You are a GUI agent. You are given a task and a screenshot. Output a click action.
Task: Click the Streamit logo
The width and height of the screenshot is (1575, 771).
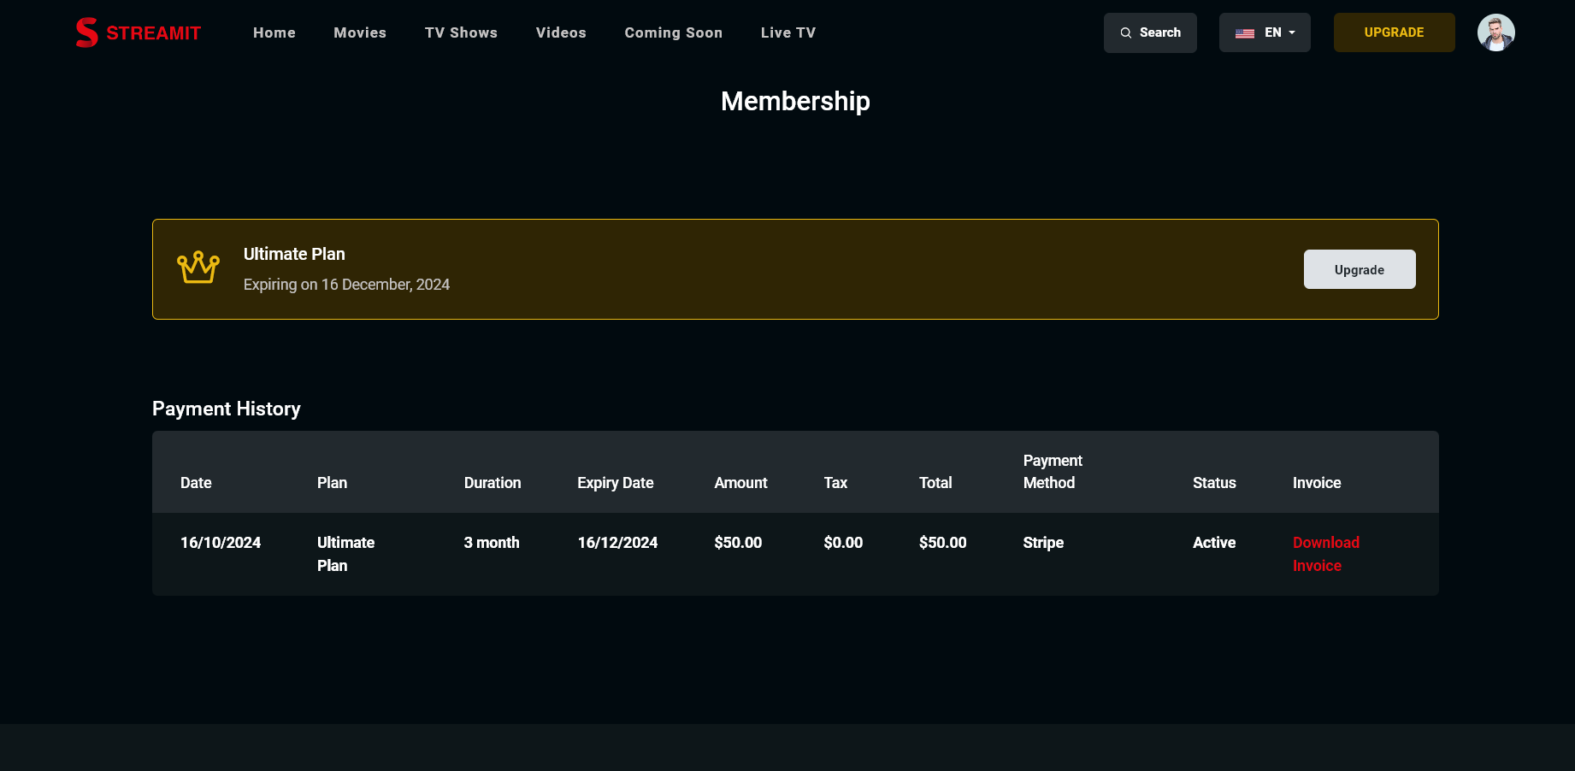point(138,32)
